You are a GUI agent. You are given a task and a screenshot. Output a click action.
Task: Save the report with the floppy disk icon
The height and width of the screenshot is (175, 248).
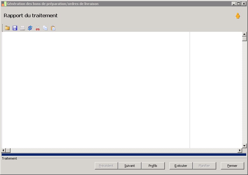click(x=15, y=28)
